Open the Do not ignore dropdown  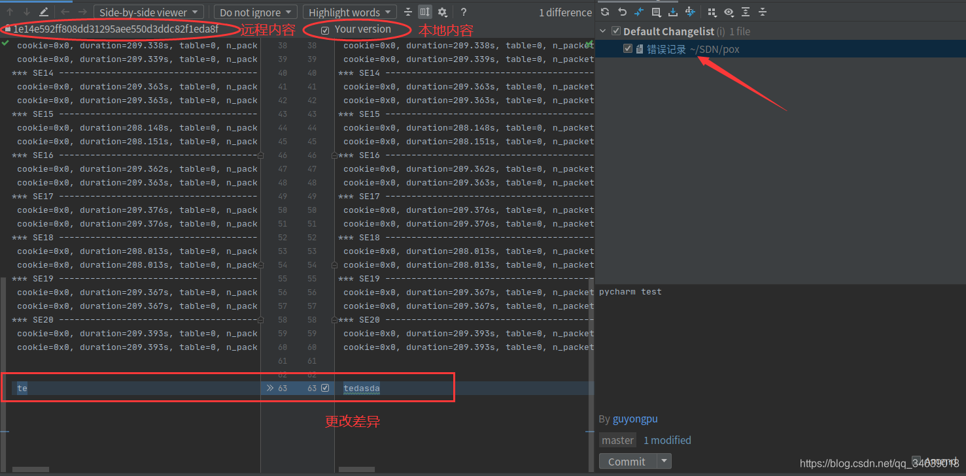click(255, 12)
